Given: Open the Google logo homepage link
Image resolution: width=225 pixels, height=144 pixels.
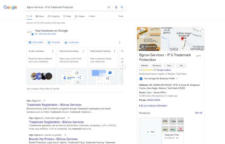Looking at the screenshot, I should coord(10,7).
